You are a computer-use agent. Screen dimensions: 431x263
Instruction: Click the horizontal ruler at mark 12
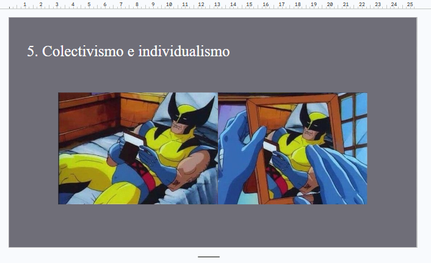(x=201, y=4)
